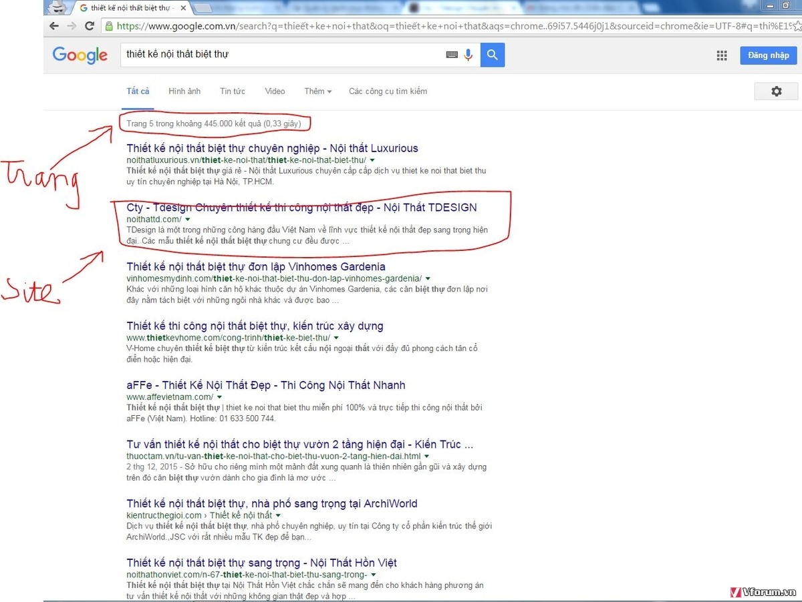
Task: Expand the dropdown arrow next to noithattd.com
Action: coord(188,220)
